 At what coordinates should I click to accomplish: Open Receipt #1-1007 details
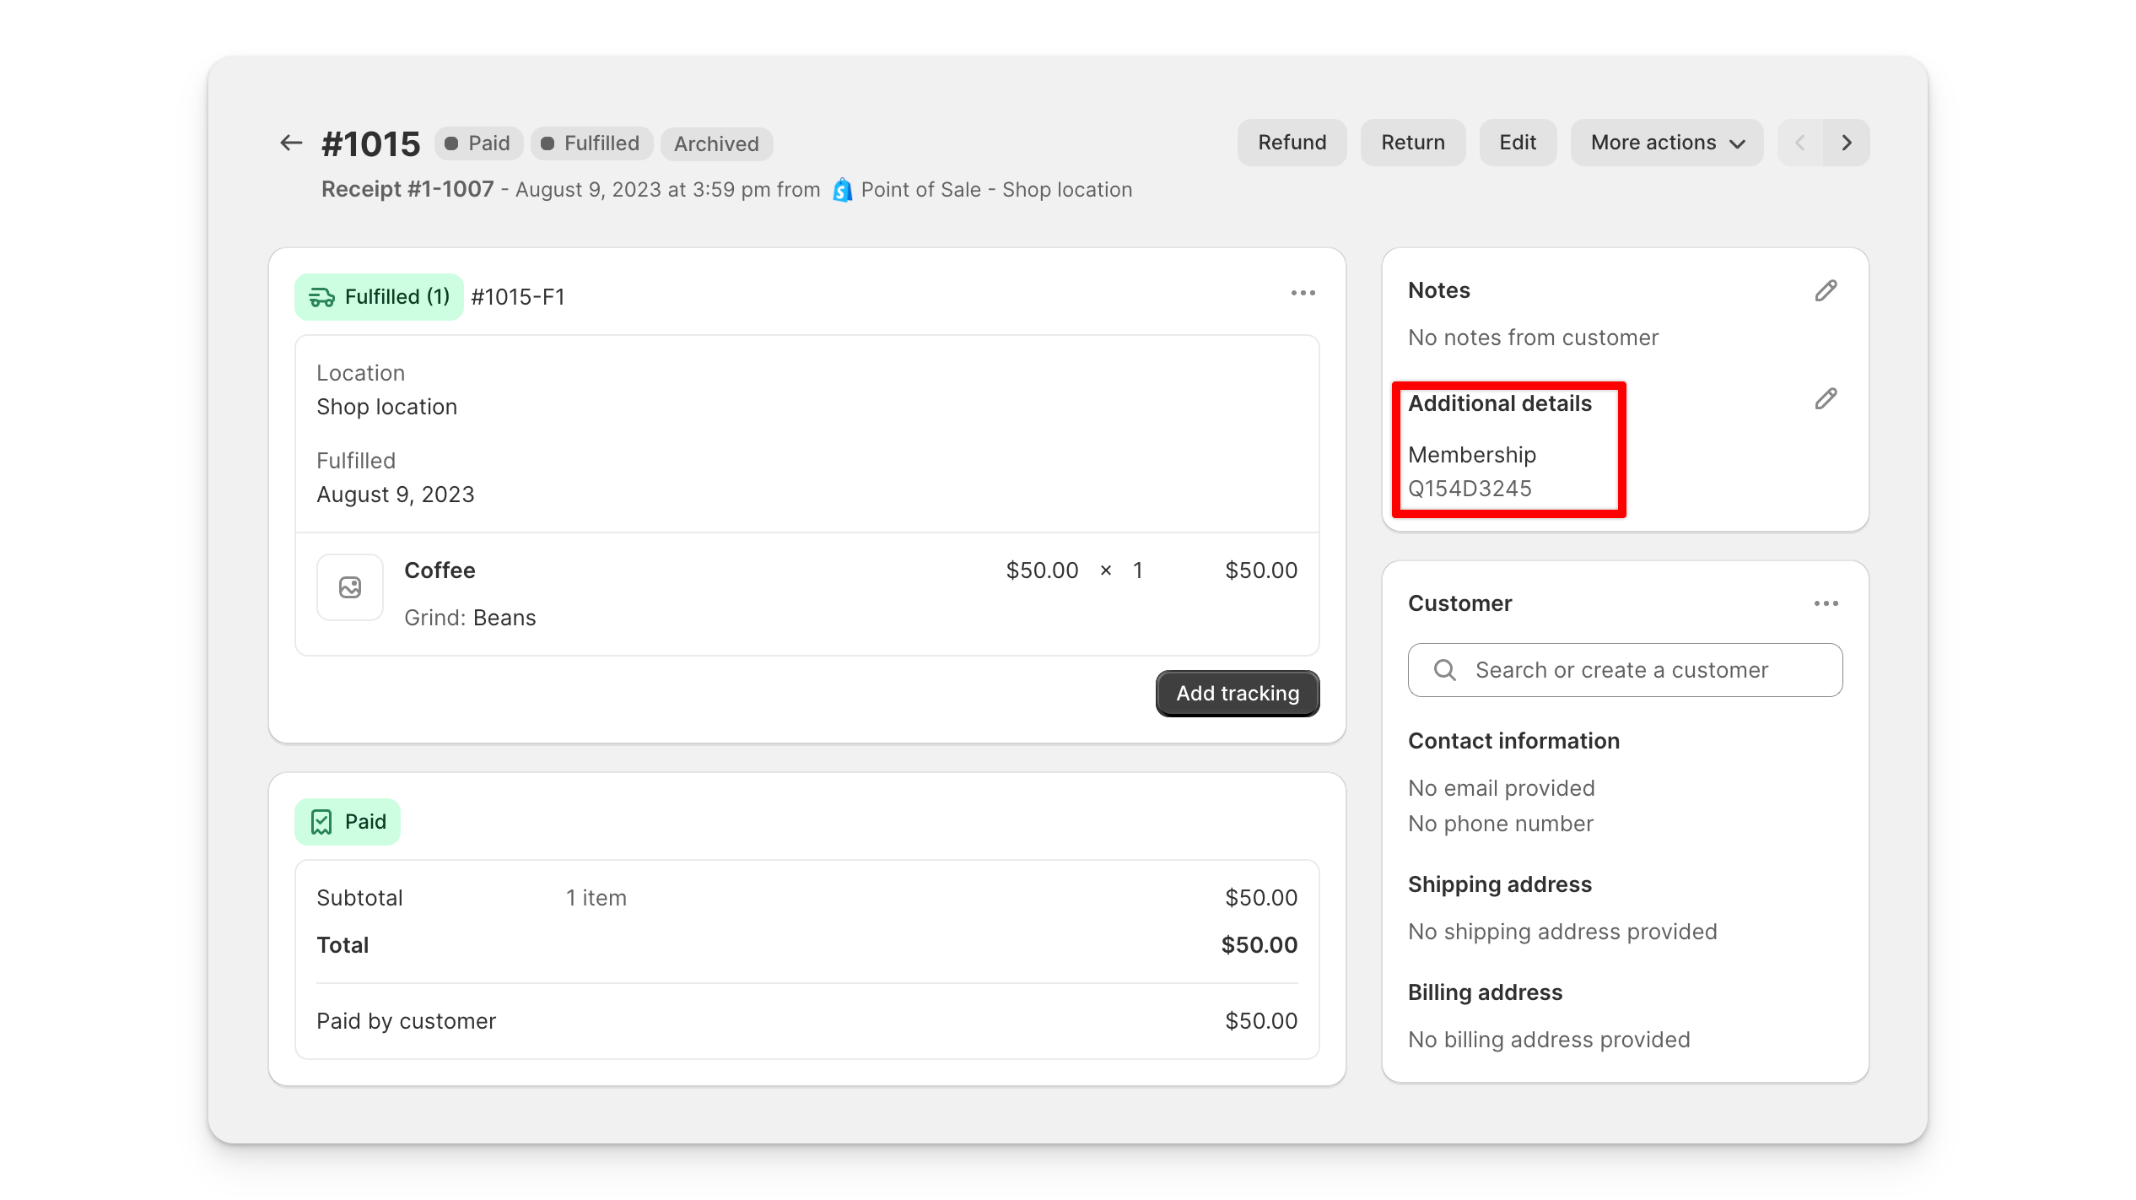click(407, 189)
